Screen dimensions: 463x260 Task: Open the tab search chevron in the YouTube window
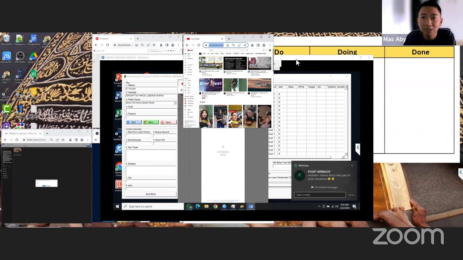click(245, 37)
